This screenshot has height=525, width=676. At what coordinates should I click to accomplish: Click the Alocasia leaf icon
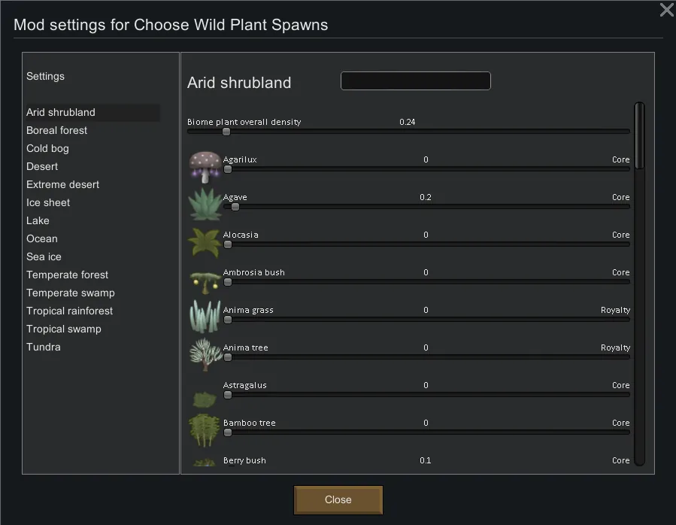[x=205, y=241]
